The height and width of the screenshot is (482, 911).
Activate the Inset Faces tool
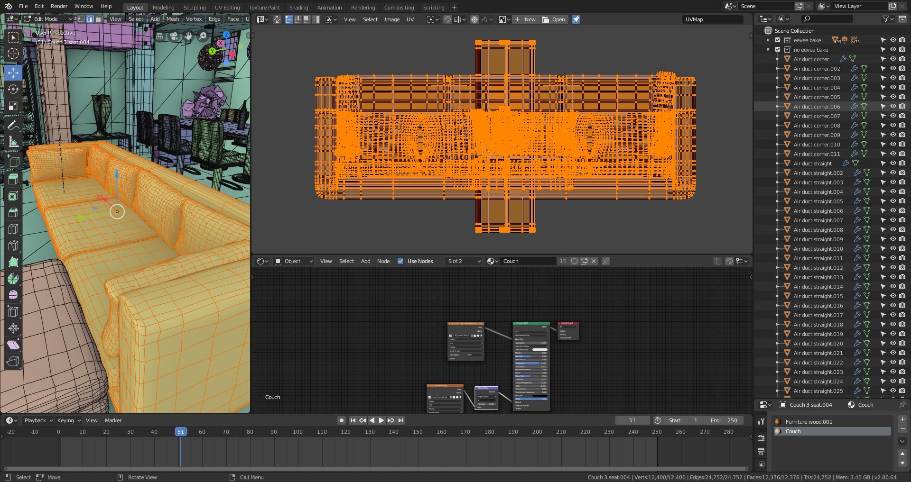pyautogui.click(x=13, y=196)
